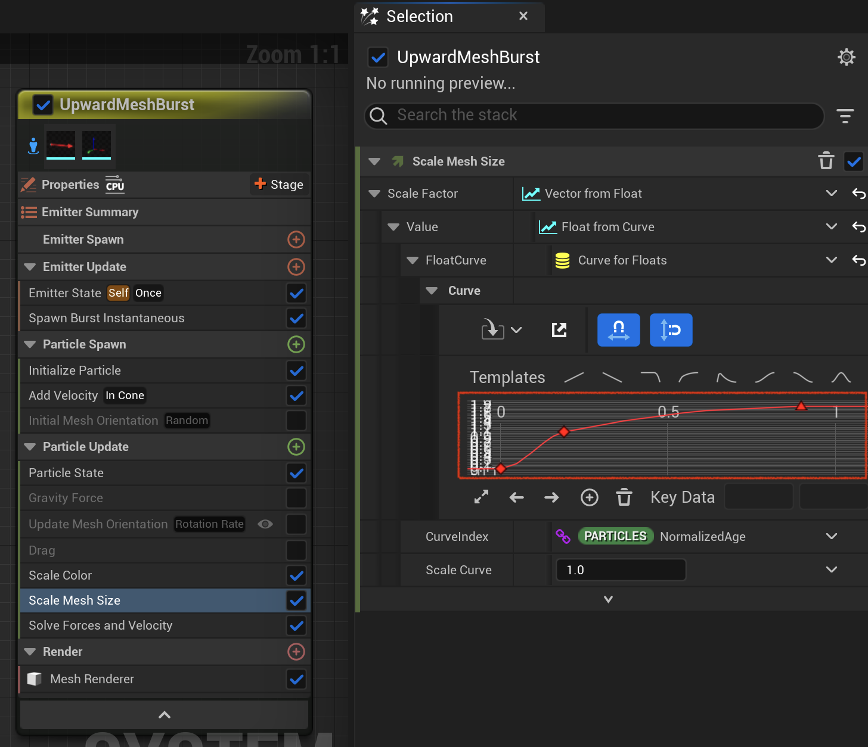Go to previous curve key
This screenshot has height=747, width=868.
tap(517, 497)
